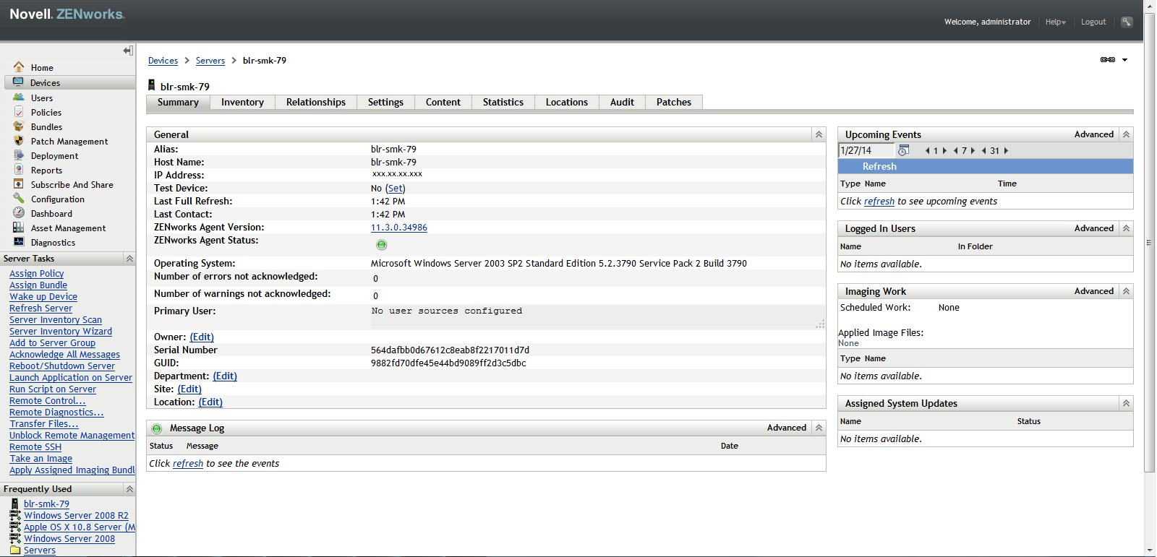This screenshot has height=557, width=1157.
Task: Open the Patches tab
Action: point(674,102)
